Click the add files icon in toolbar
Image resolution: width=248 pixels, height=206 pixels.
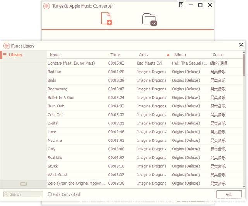click(106, 19)
